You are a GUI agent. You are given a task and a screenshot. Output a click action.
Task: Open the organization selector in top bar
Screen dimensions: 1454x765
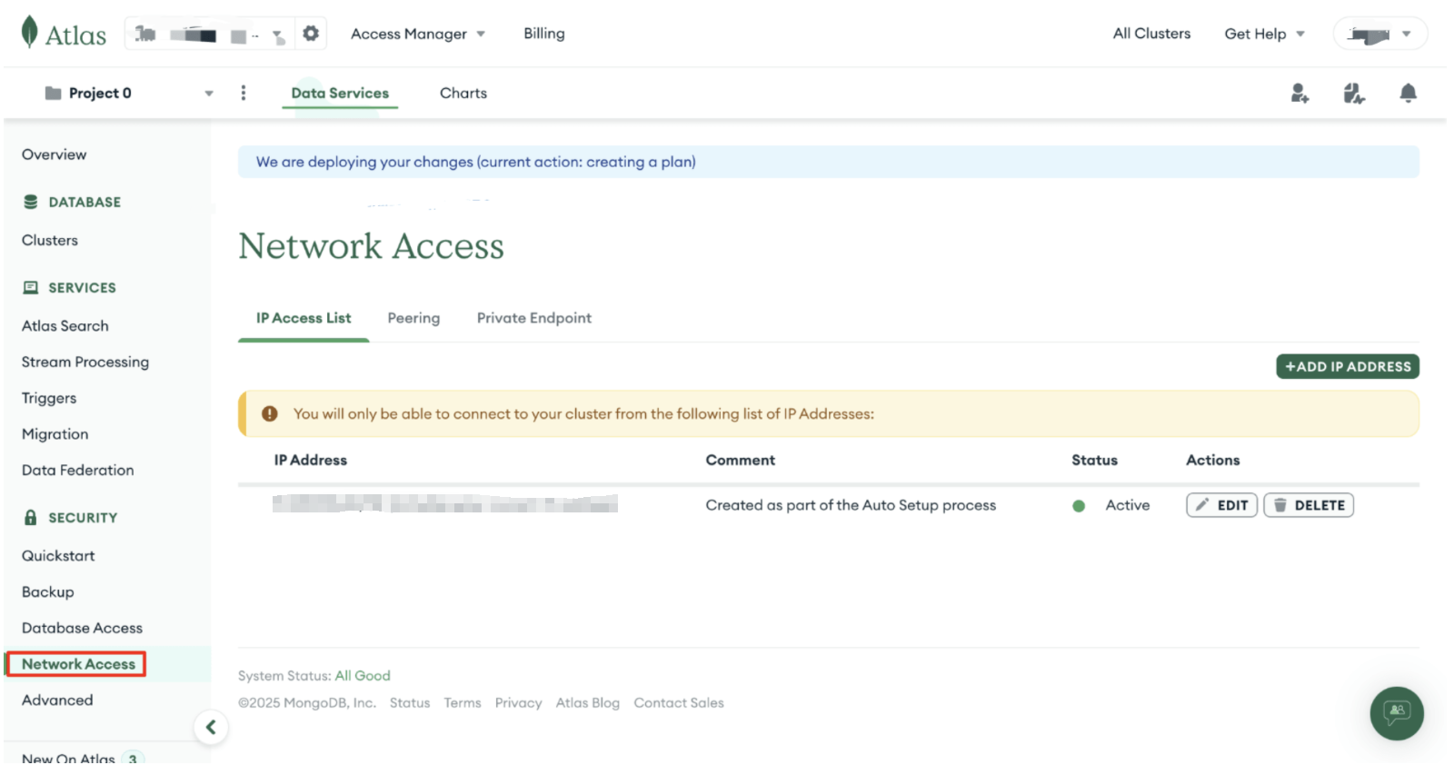click(210, 35)
